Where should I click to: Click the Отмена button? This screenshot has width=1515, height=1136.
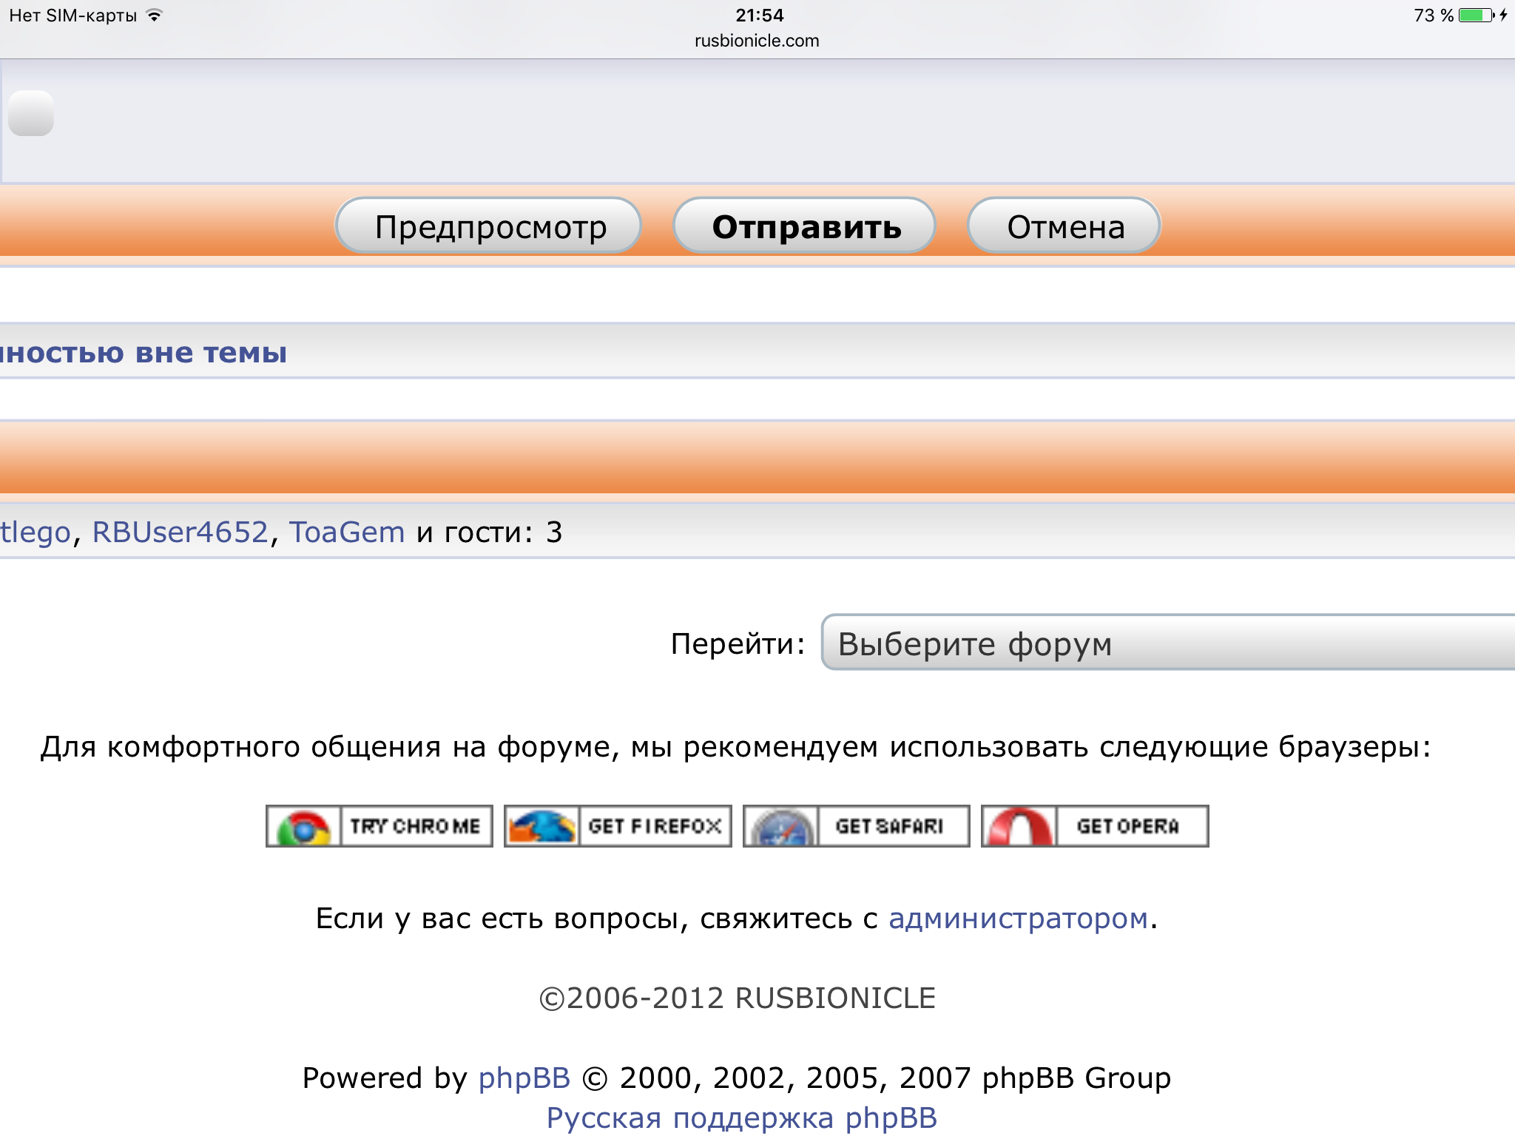[1064, 226]
